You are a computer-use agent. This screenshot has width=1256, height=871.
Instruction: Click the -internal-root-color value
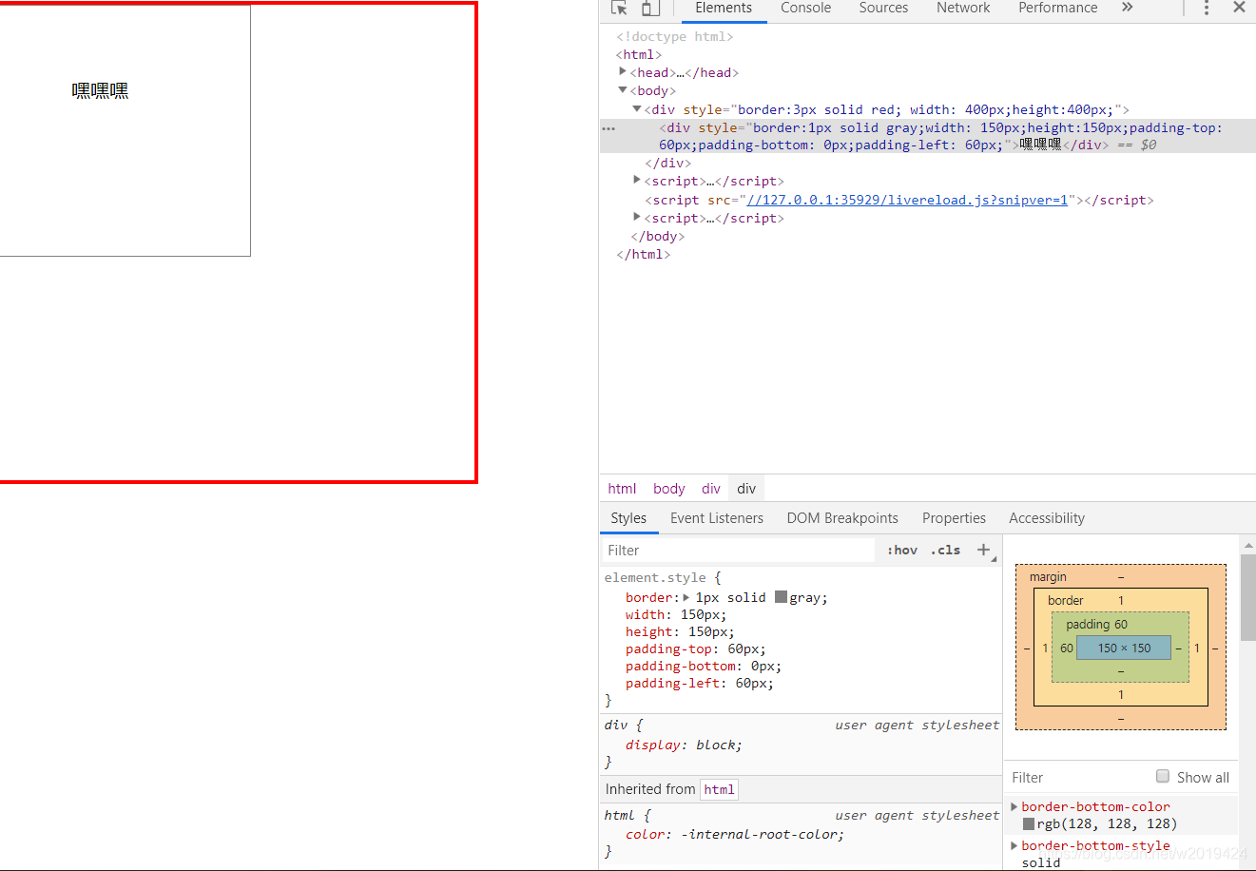pyautogui.click(x=761, y=834)
